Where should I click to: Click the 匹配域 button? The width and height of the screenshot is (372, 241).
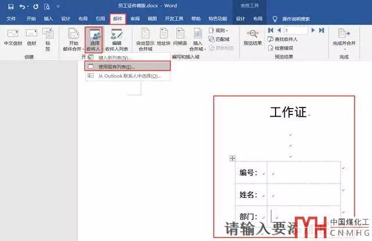click(219, 39)
